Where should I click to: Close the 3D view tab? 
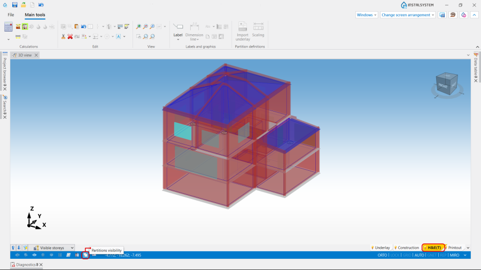click(x=36, y=55)
